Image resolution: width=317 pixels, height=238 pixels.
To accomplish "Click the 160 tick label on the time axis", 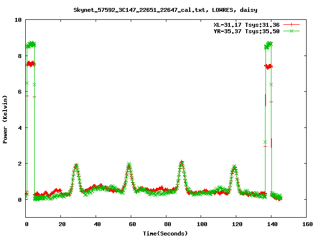I will pyautogui.click(x=306, y=225).
